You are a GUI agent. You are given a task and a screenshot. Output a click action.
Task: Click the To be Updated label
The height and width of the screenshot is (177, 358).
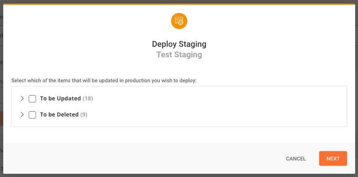[60, 98]
